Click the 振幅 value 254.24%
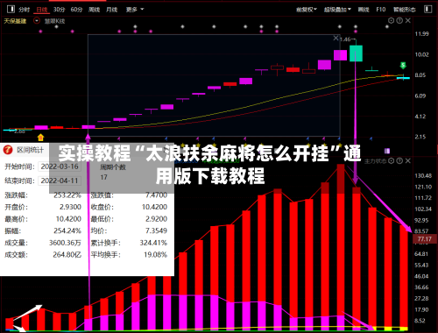This screenshot has width=438, height=333. (x=67, y=230)
